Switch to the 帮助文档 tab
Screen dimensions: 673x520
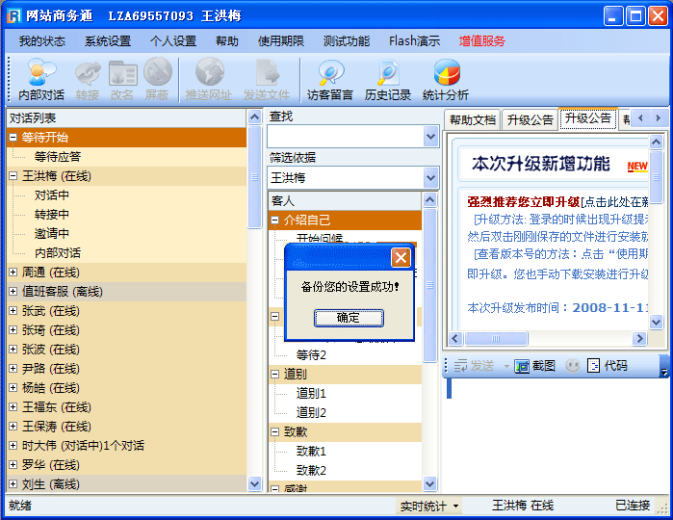[x=473, y=119]
